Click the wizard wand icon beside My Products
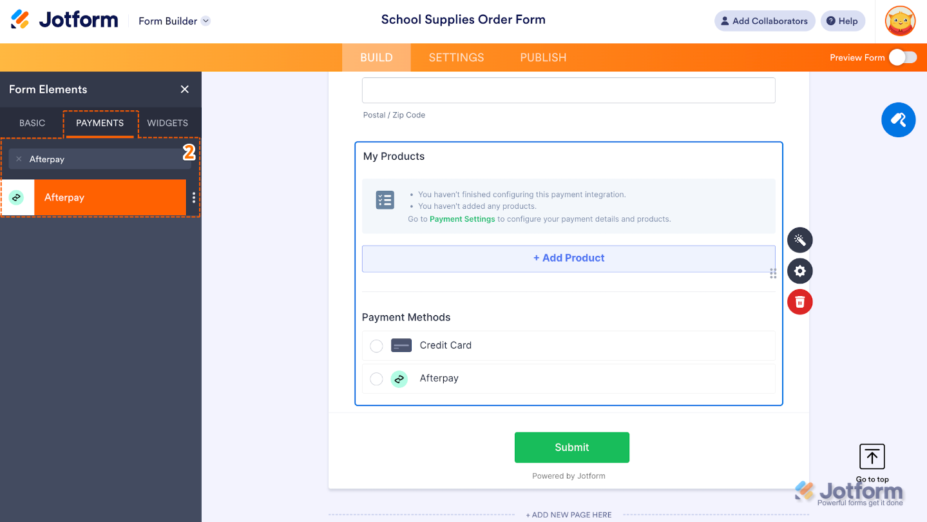The width and height of the screenshot is (927, 522). pyautogui.click(x=799, y=240)
